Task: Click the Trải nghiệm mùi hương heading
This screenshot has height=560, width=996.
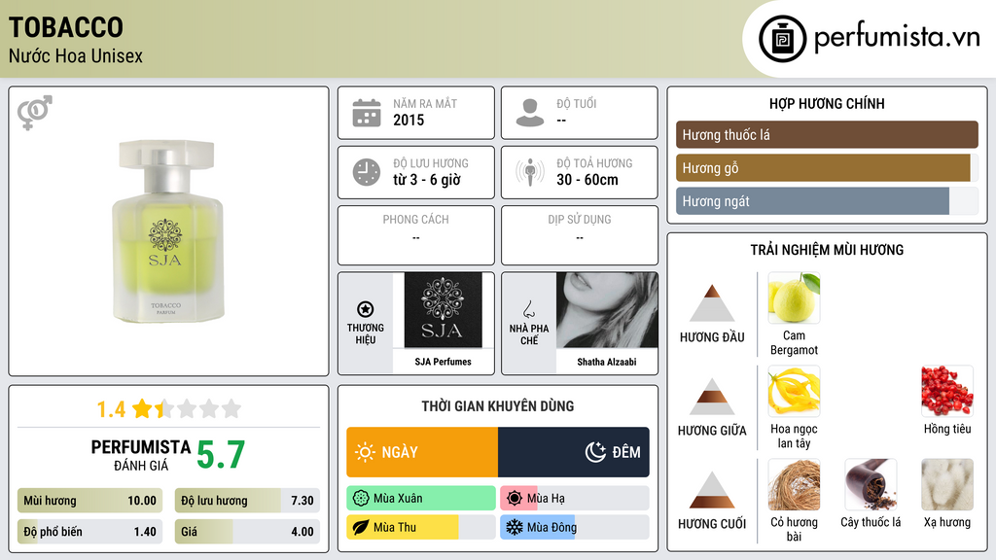Action: (x=827, y=250)
